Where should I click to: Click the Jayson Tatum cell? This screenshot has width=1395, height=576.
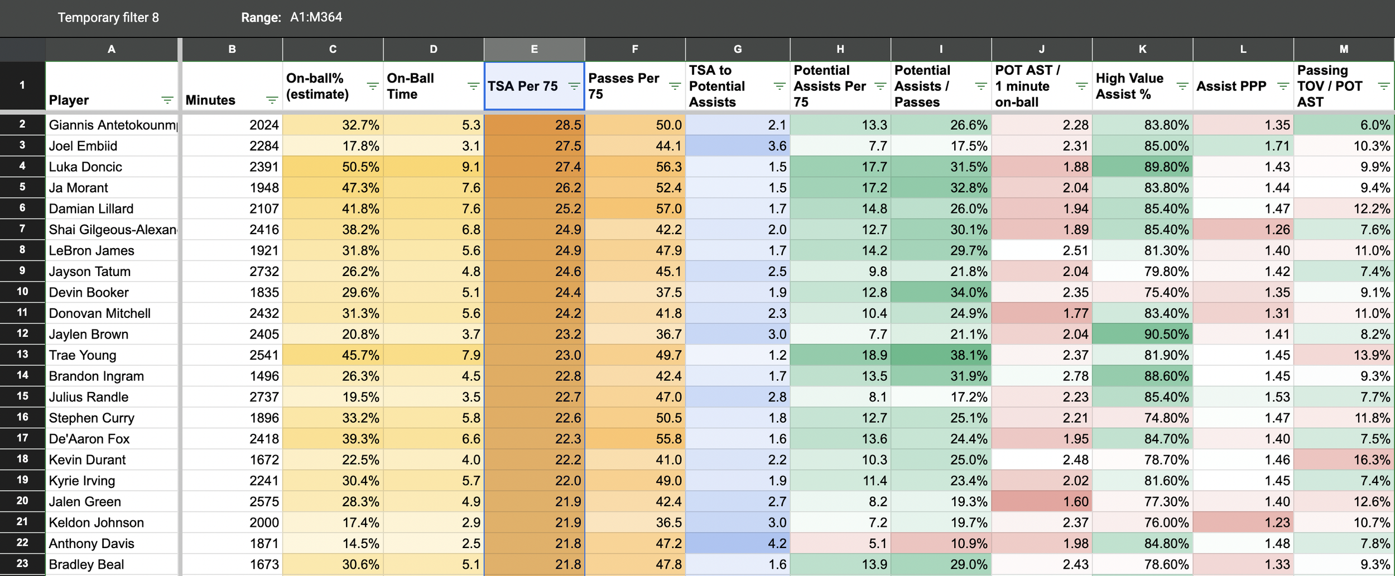click(x=112, y=271)
